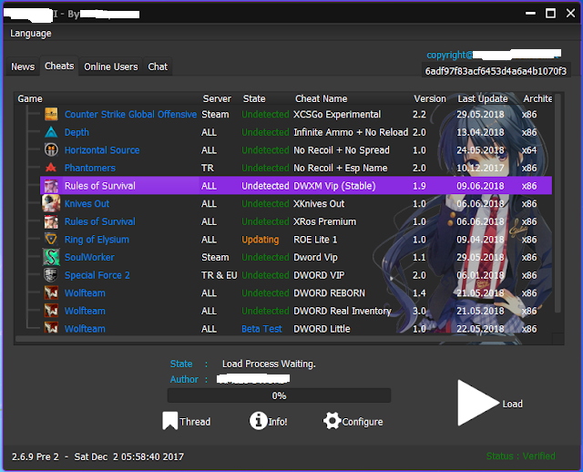The image size is (583, 472).
Task: Click the 0% progress bar
Action: click(279, 395)
